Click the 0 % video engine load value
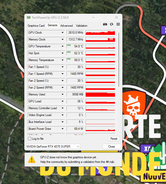 pyautogui.click(x=75, y=115)
